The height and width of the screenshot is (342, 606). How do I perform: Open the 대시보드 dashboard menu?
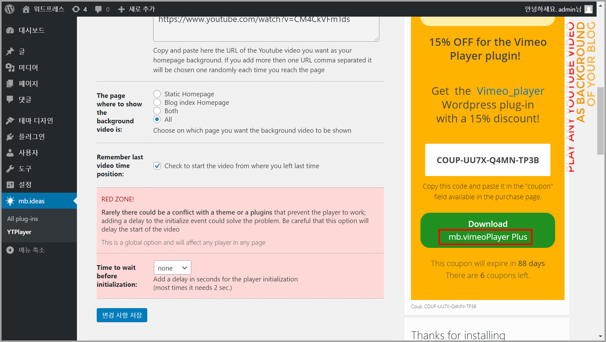(x=31, y=30)
